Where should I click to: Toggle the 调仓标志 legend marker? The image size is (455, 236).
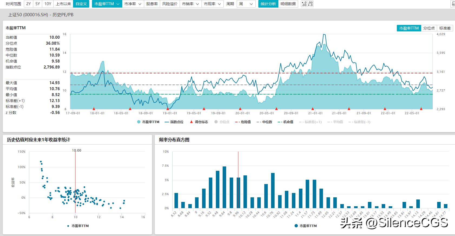pos(199,122)
